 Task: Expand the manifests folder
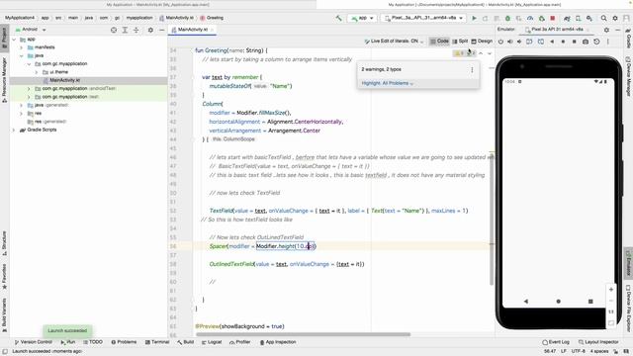22,47
